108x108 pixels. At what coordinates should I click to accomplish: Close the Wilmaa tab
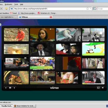[x=51, y=17]
